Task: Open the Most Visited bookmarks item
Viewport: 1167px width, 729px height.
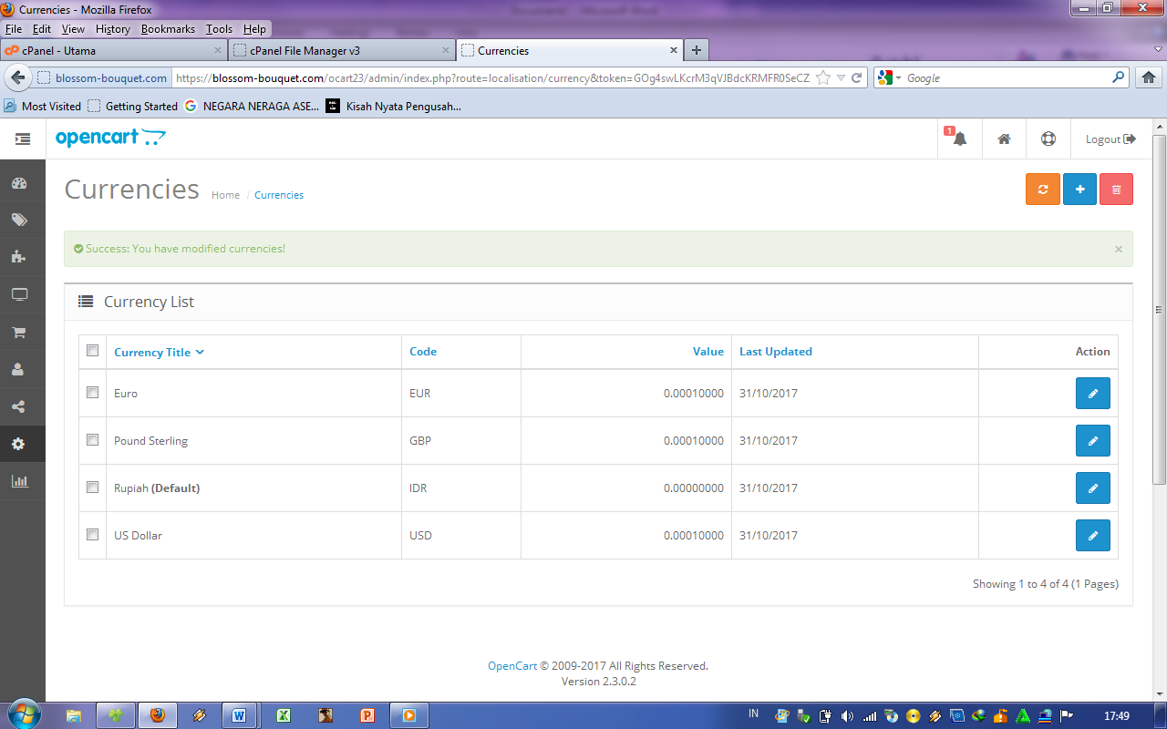Action: [42, 106]
